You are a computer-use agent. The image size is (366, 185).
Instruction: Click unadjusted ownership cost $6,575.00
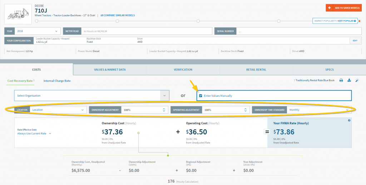(x=81, y=170)
